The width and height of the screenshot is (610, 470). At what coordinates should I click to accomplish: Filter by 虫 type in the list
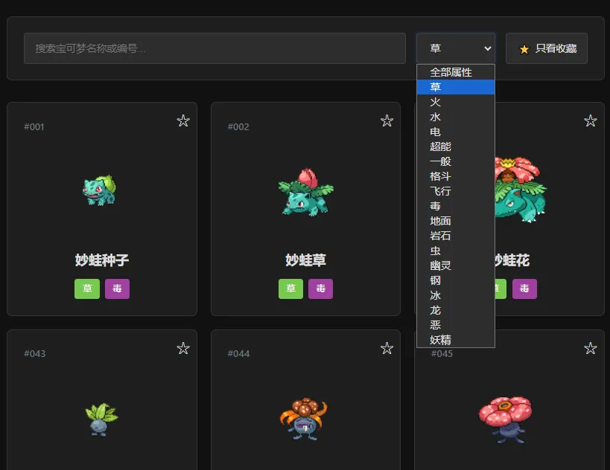point(456,251)
